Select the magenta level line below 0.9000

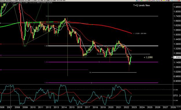tap(103, 83)
